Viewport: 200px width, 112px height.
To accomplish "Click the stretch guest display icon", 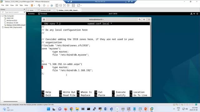I will [x=78, y=5].
